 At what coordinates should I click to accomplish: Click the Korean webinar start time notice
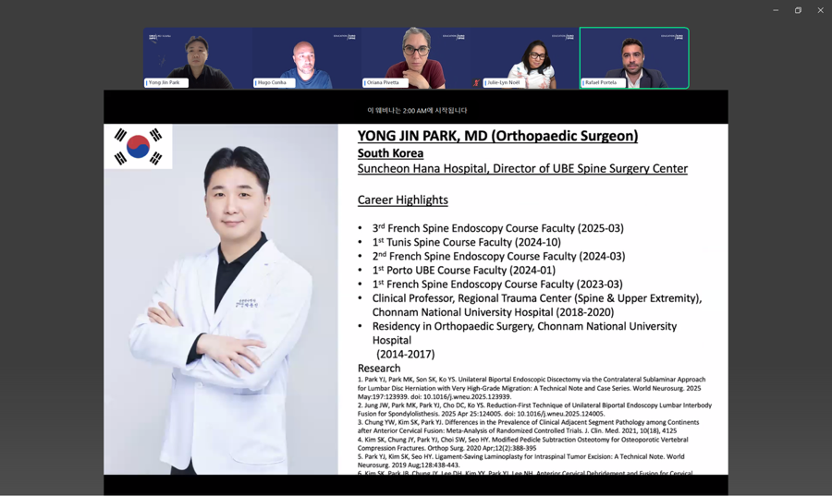coord(417,110)
